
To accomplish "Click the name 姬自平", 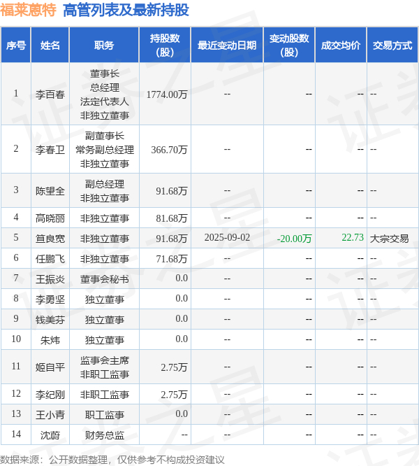I will point(50,367).
